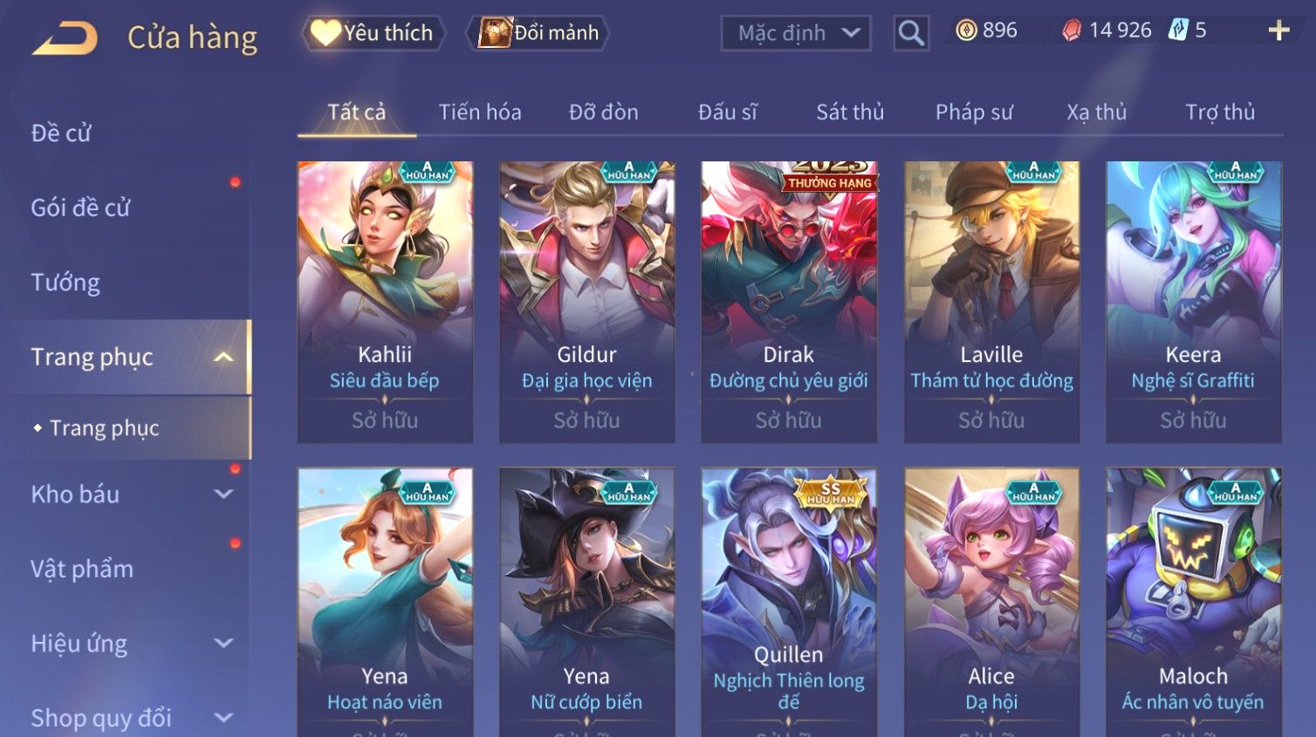Tap the red gem currency icon
This screenshot has width=1316, height=737.
[x=1071, y=31]
